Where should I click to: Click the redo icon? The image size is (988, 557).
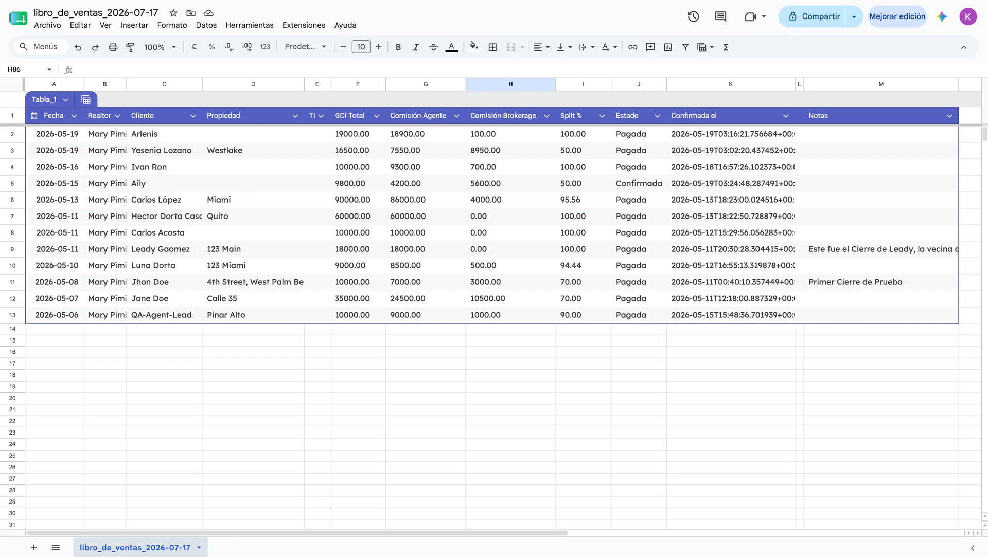pyautogui.click(x=95, y=47)
